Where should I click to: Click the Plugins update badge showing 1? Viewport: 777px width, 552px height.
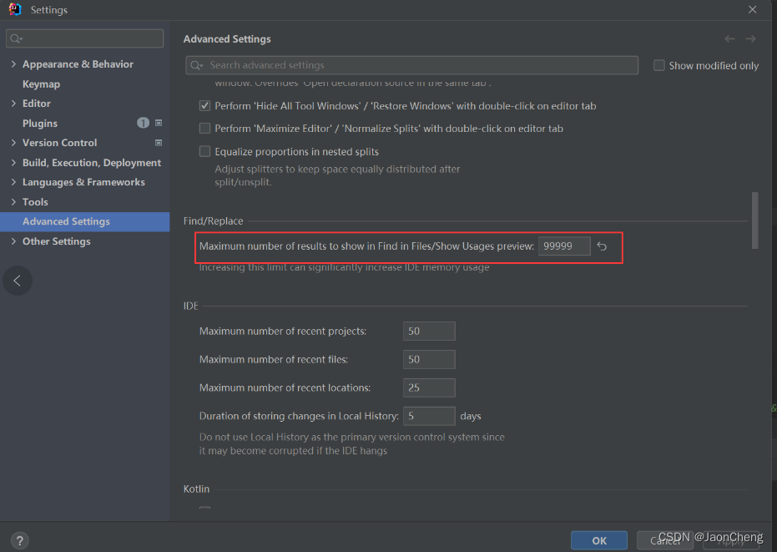(143, 123)
